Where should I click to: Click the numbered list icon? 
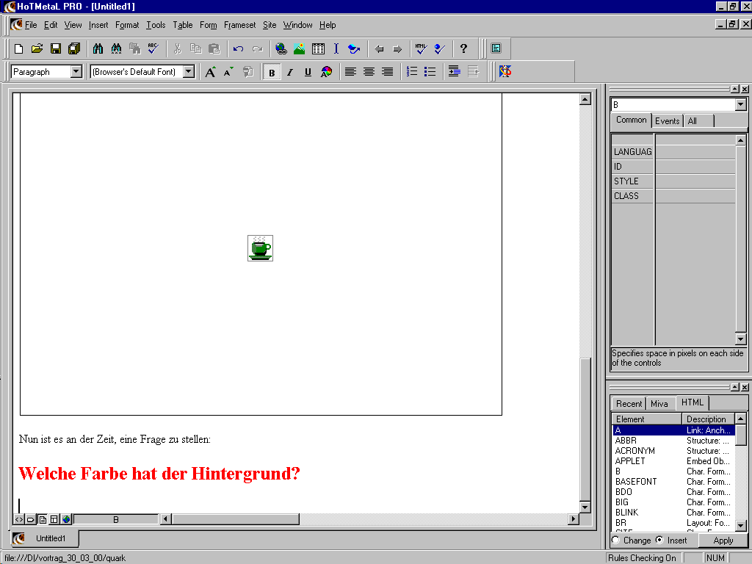coord(412,72)
